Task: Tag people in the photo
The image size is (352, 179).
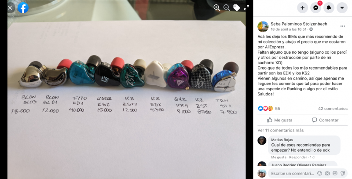Action: 237,7
